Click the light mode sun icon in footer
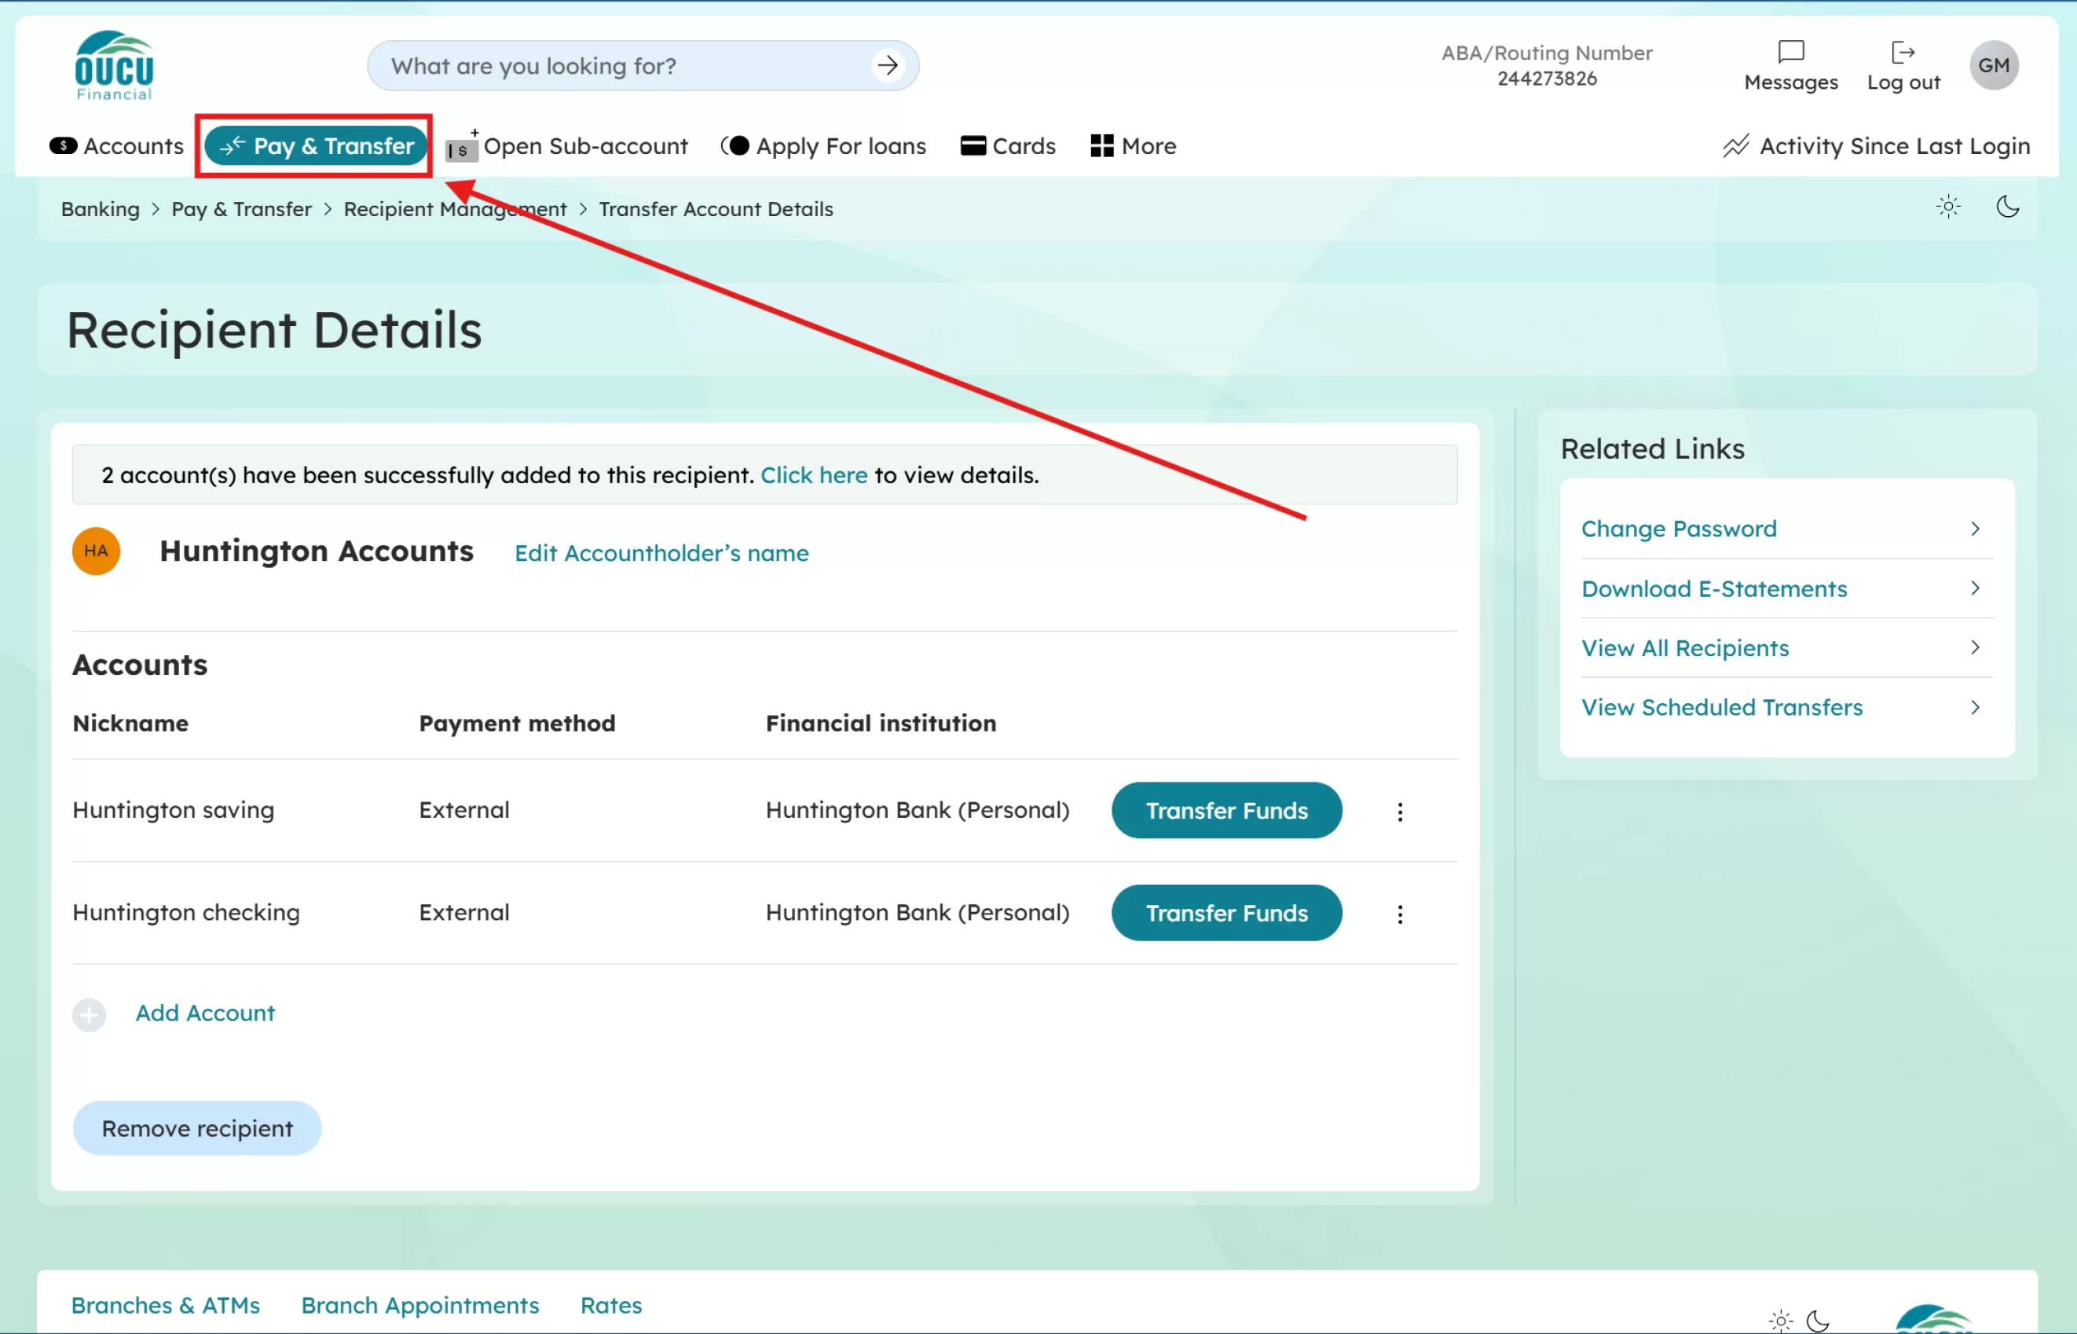Viewport: 2077px width, 1334px height. tap(1780, 1321)
